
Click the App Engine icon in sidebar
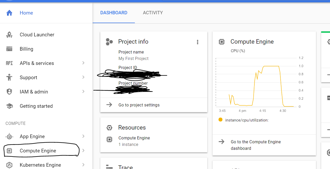click(9, 136)
